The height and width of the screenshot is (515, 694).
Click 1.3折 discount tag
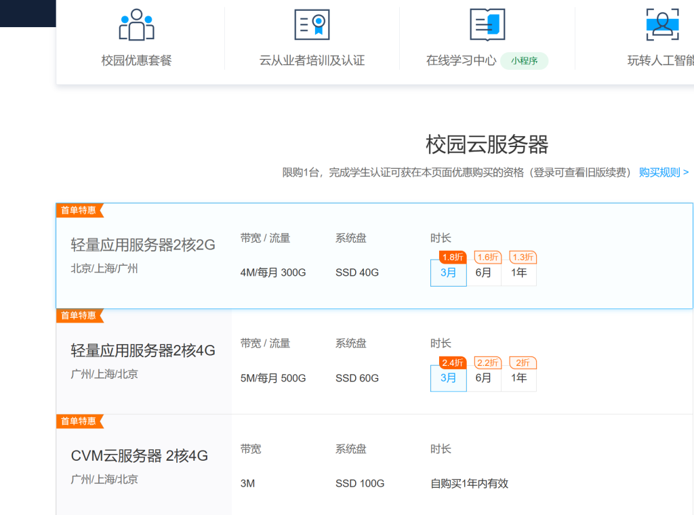click(523, 257)
